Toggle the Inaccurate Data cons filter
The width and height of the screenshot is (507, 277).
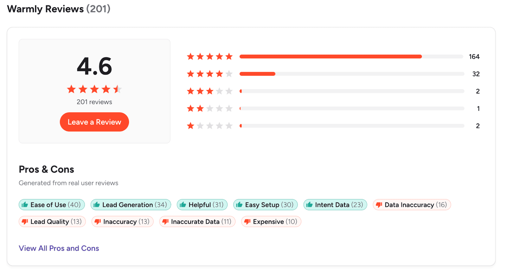[197, 221]
